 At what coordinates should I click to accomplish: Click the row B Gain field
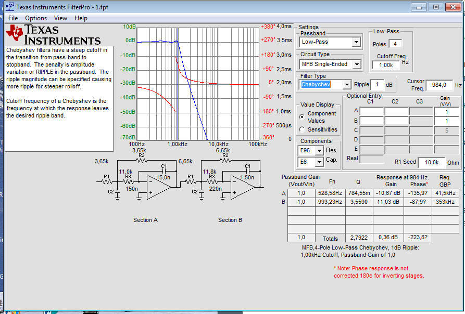[x=446, y=121]
